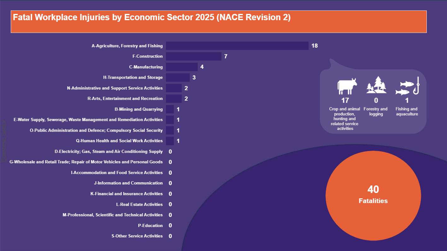Select the cow icon for crop production

[347, 87]
